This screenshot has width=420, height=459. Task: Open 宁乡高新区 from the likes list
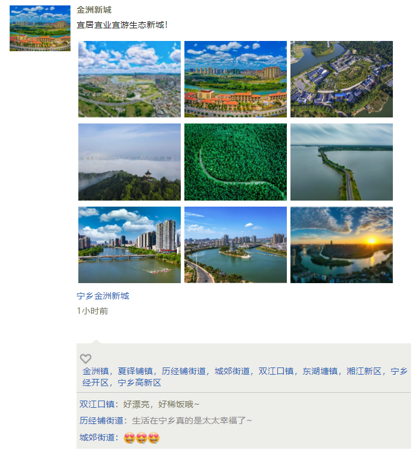point(139,382)
